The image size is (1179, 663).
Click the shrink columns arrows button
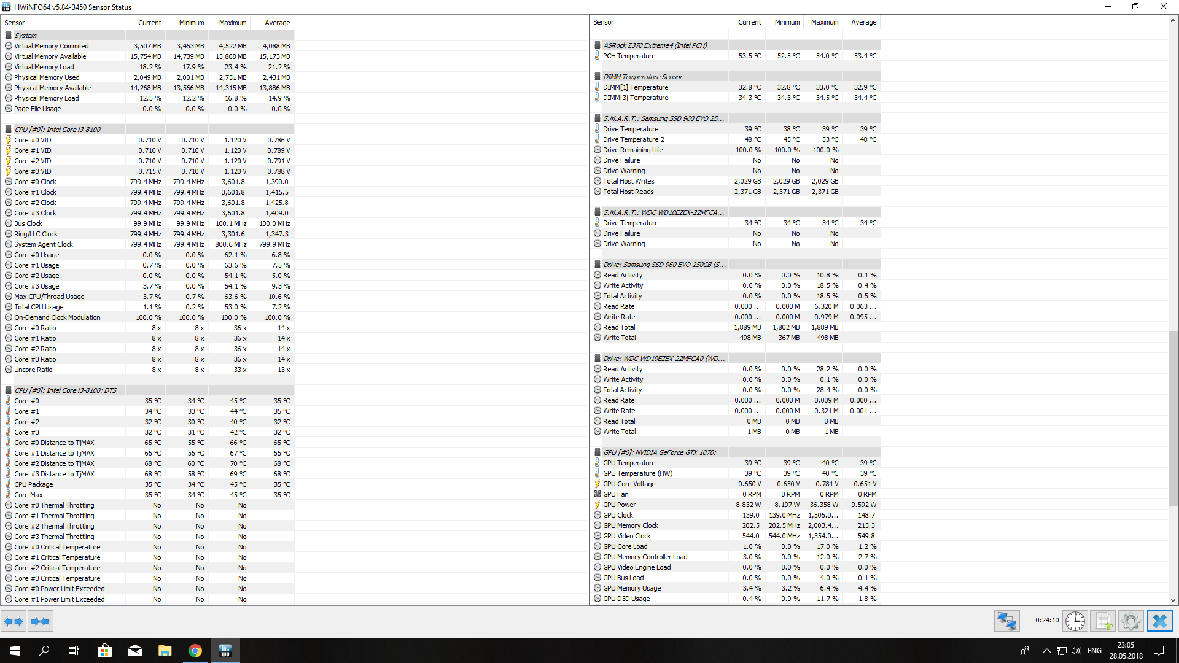(40, 621)
